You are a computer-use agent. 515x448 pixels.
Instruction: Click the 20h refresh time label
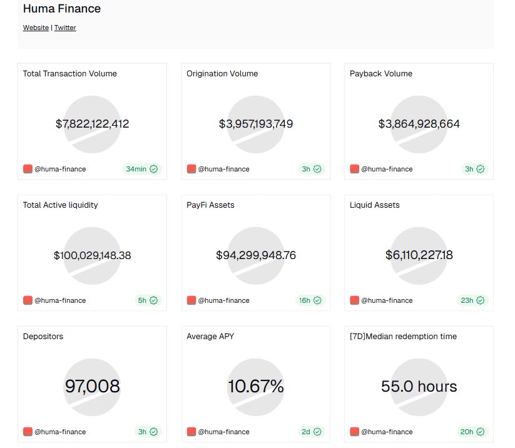point(467,432)
